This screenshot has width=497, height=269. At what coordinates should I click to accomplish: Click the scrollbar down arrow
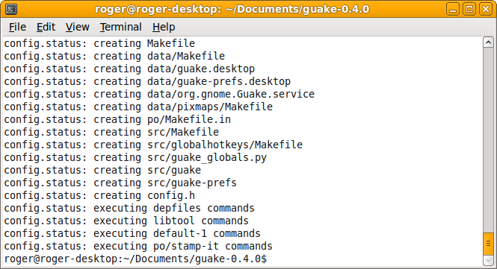point(488,261)
